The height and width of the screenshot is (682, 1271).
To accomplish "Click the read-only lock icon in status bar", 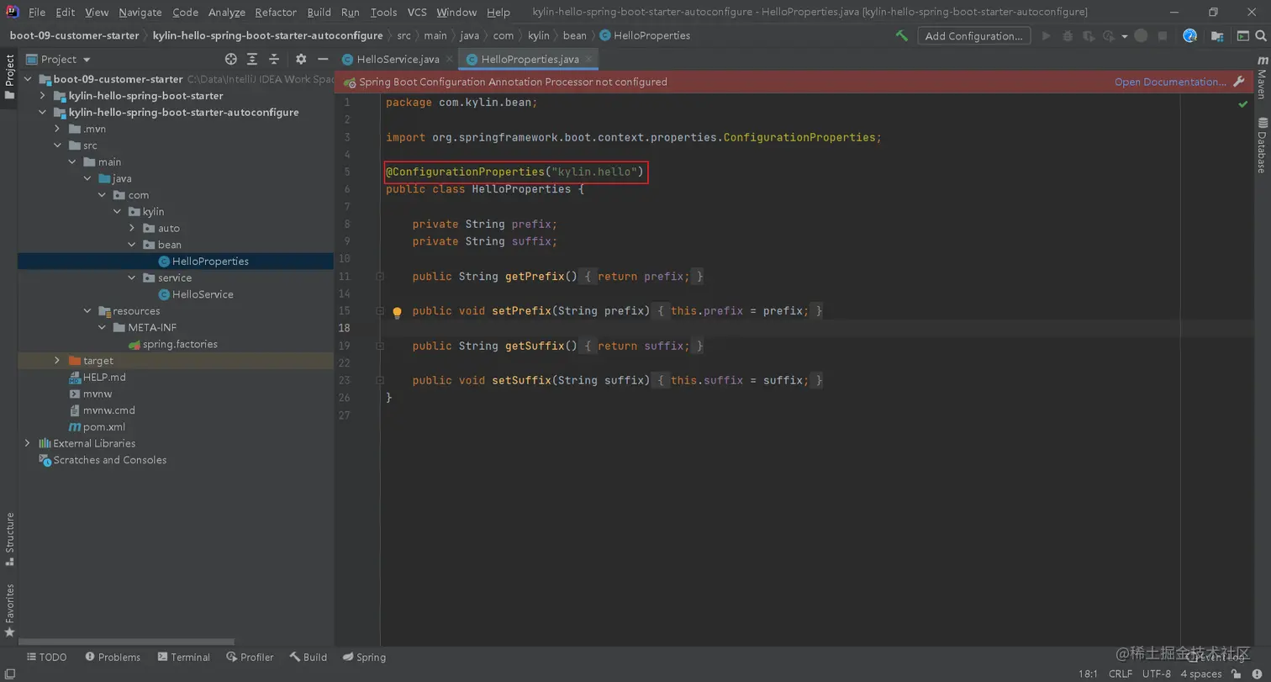I will click(1235, 674).
